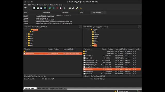Select the .github folder in remote tree
The height and width of the screenshot is (92, 165).
coord(96,34)
